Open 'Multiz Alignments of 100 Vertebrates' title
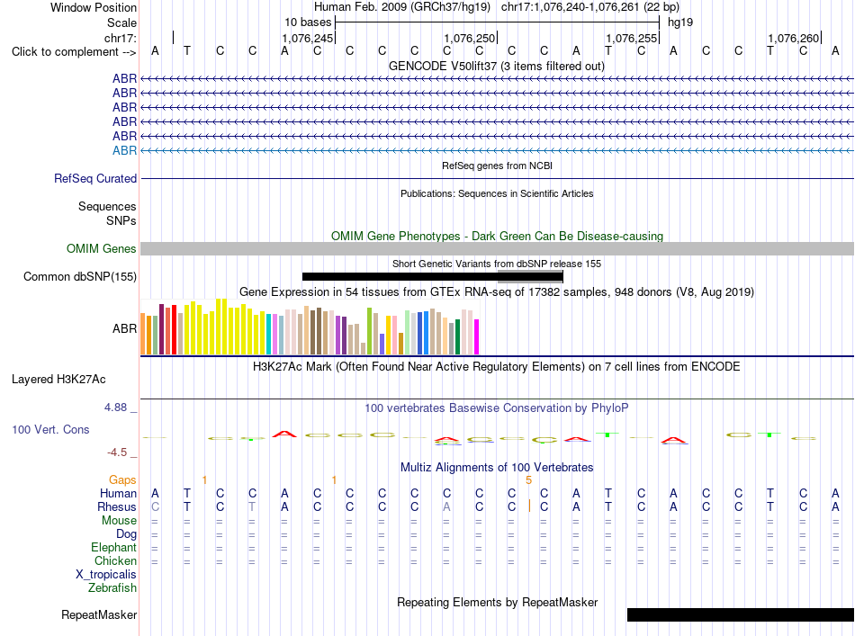The width and height of the screenshot is (855, 636). (497, 468)
